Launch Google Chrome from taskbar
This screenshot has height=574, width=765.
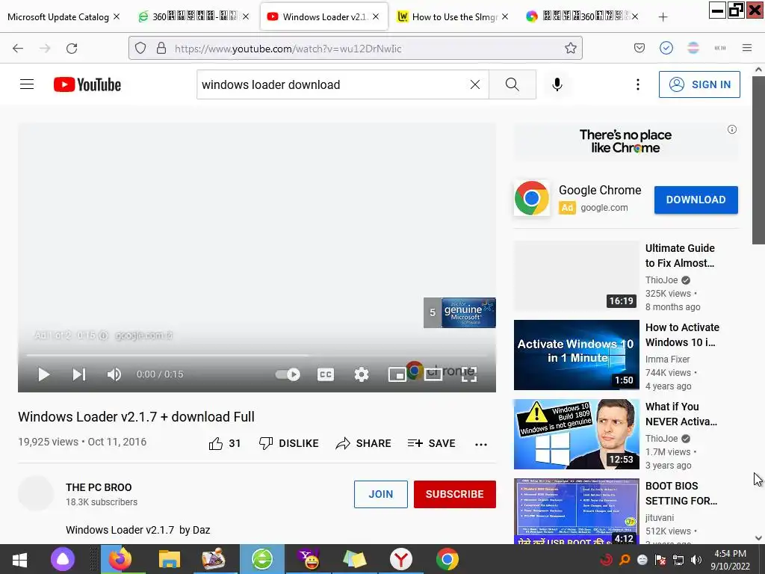pos(447,559)
